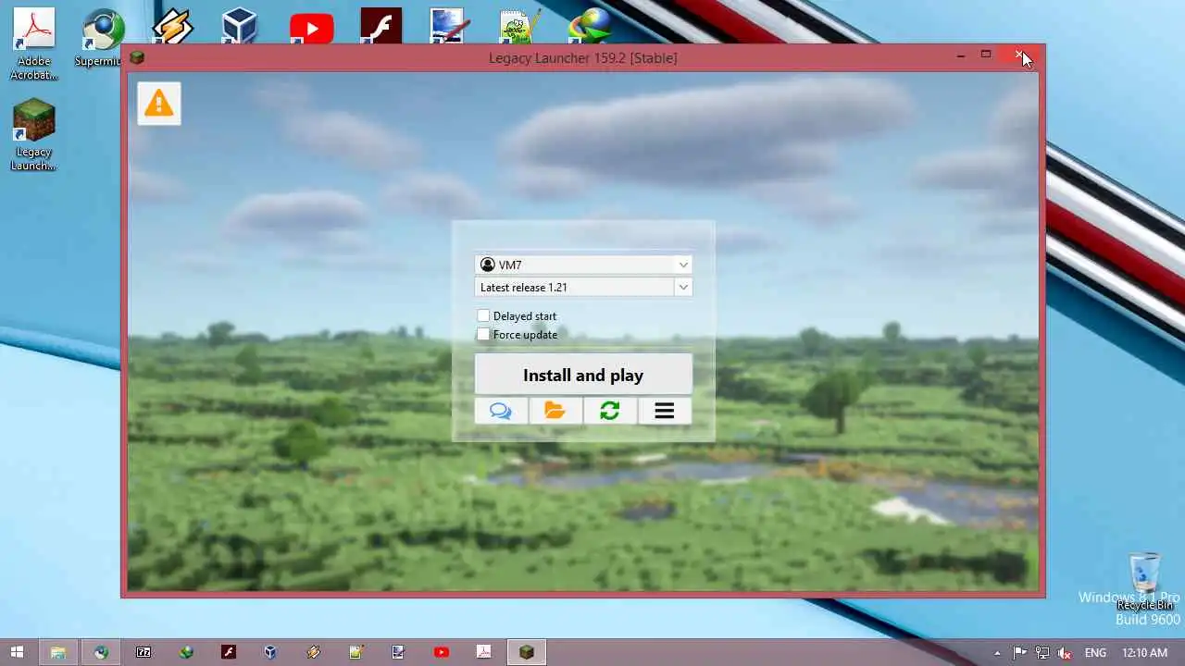The image size is (1185, 666).
Task: Show hidden system tray icons
Action: pyautogui.click(x=997, y=653)
